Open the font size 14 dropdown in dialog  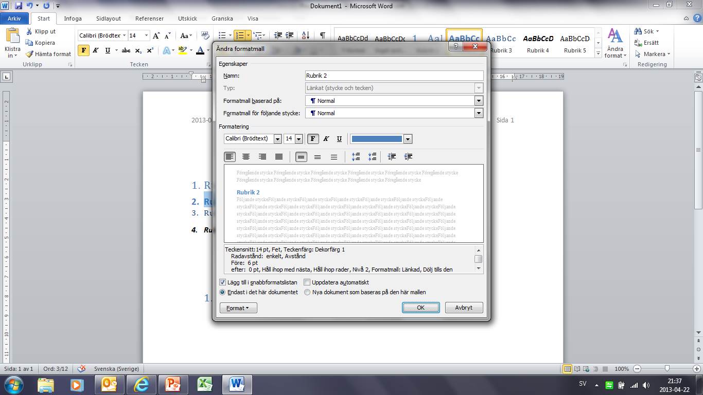click(x=298, y=139)
